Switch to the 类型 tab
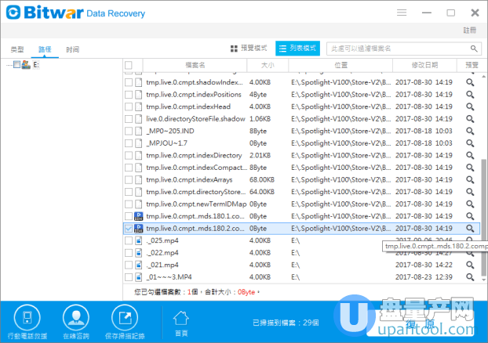Viewport: 488px width, 343px height. pyautogui.click(x=17, y=49)
